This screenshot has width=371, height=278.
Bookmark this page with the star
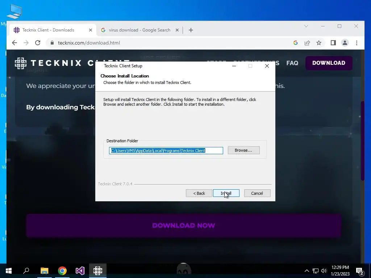point(319,43)
